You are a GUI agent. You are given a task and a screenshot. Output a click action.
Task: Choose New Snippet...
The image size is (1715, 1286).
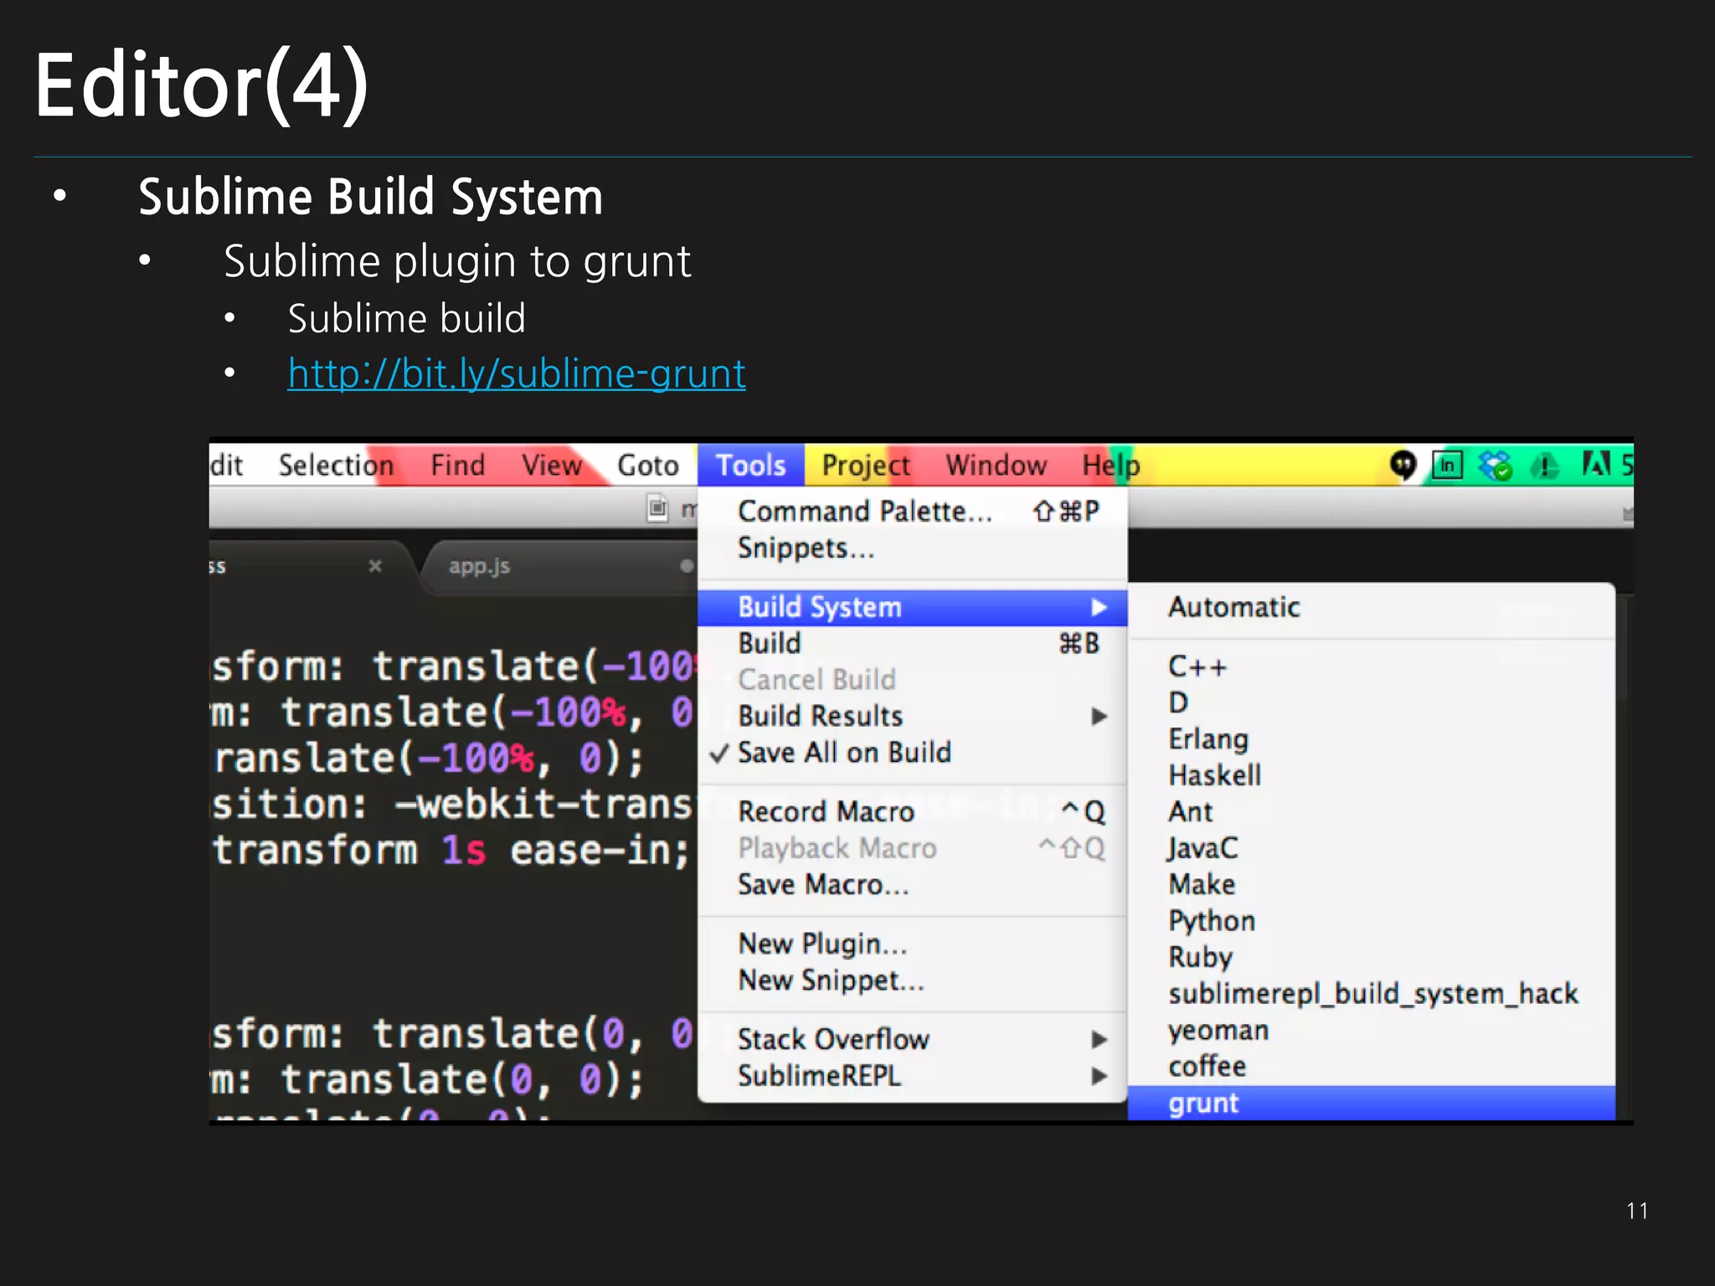913,980
